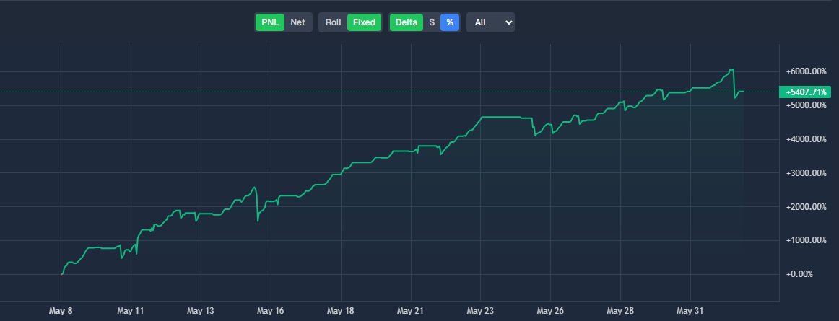The width and height of the screenshot is (839, 321).
Task: Switch units to percent option
Action: tap(450, 22)
